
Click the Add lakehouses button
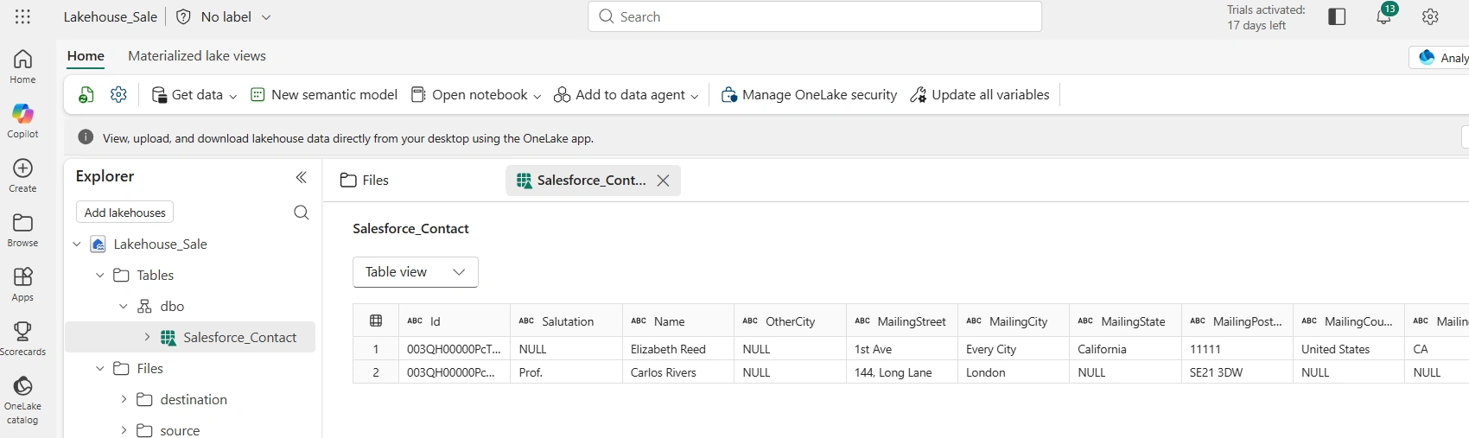[x=125, y=213]
